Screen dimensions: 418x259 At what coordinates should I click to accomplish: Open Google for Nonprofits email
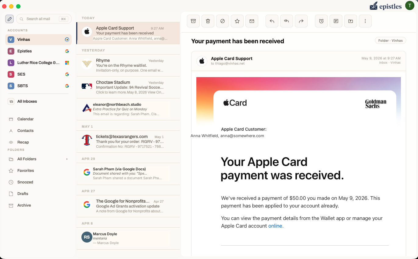tap(128, 206)
